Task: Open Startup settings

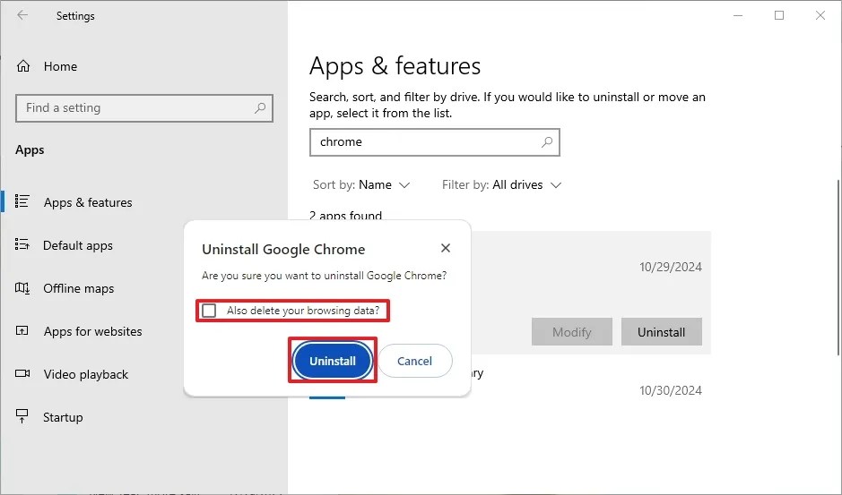Action: pyautogui.click(x=63, y=417)
